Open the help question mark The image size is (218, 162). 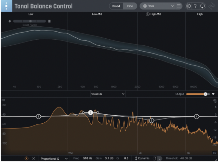pos(195,6)
